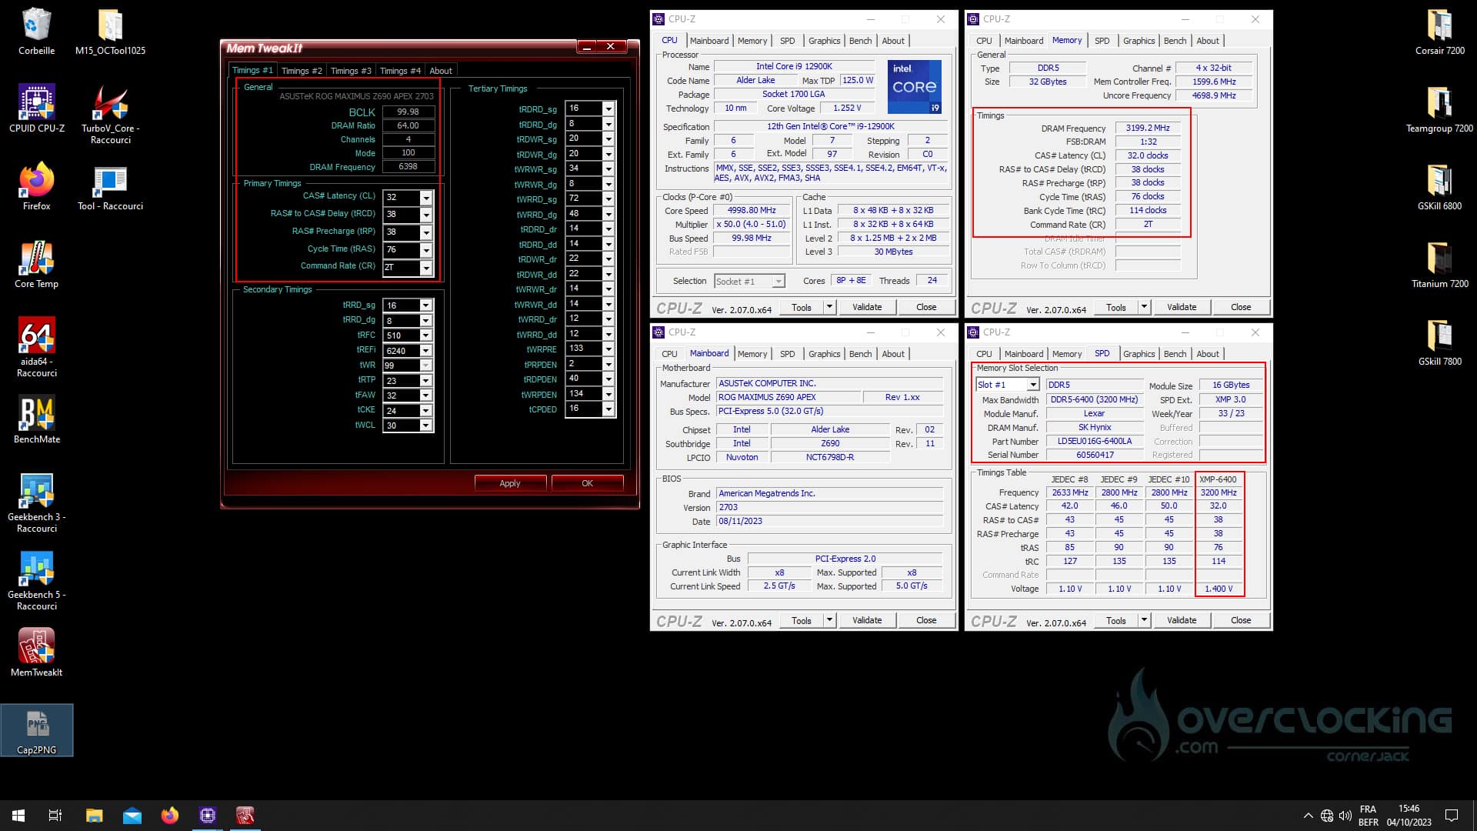Open Timings #4 tab in MemTweakIt
This screenshot has height=831, width=1477.
(x=400, y=71)
